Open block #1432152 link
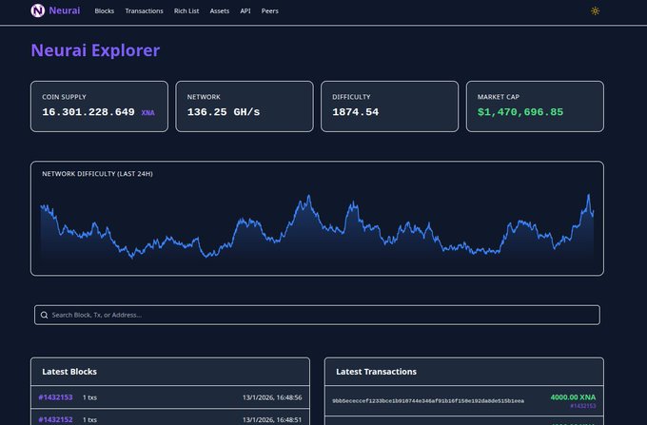The width and height of the screenshot is (647, 425). [55, 419]
